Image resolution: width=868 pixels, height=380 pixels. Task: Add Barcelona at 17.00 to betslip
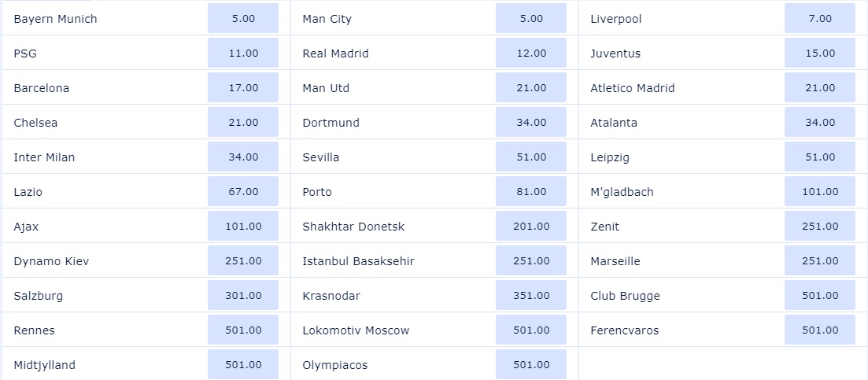pyautogui.click(x=243, y=88)
